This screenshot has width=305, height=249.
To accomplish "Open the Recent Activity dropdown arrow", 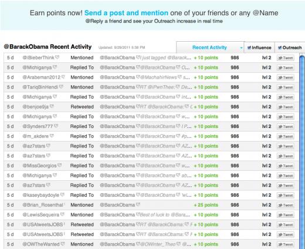I will (x=241, y=48).
